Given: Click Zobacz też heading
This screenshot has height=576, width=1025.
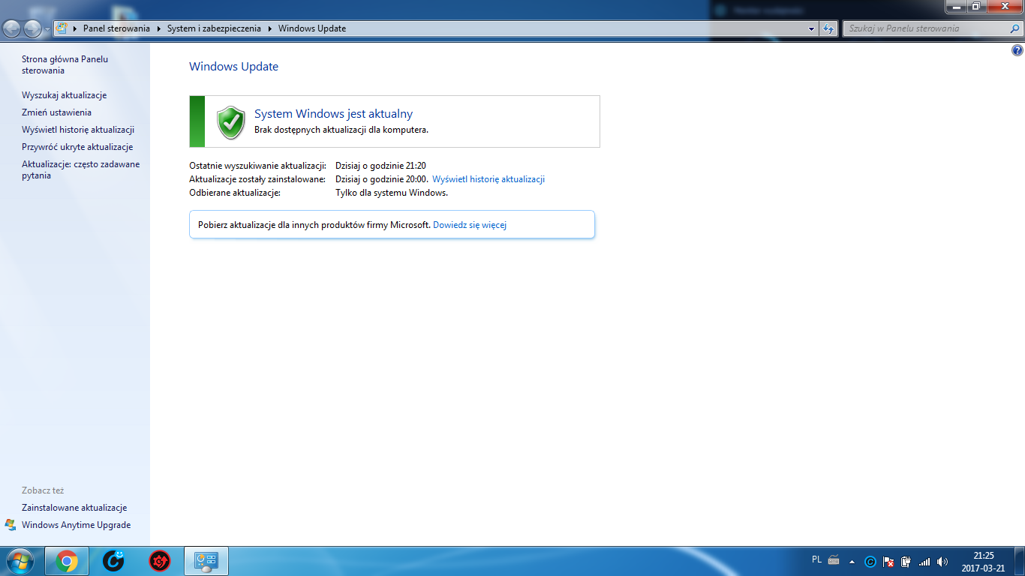Looking at the screenshot, I should pyautogui.click(x=43, y=490).
